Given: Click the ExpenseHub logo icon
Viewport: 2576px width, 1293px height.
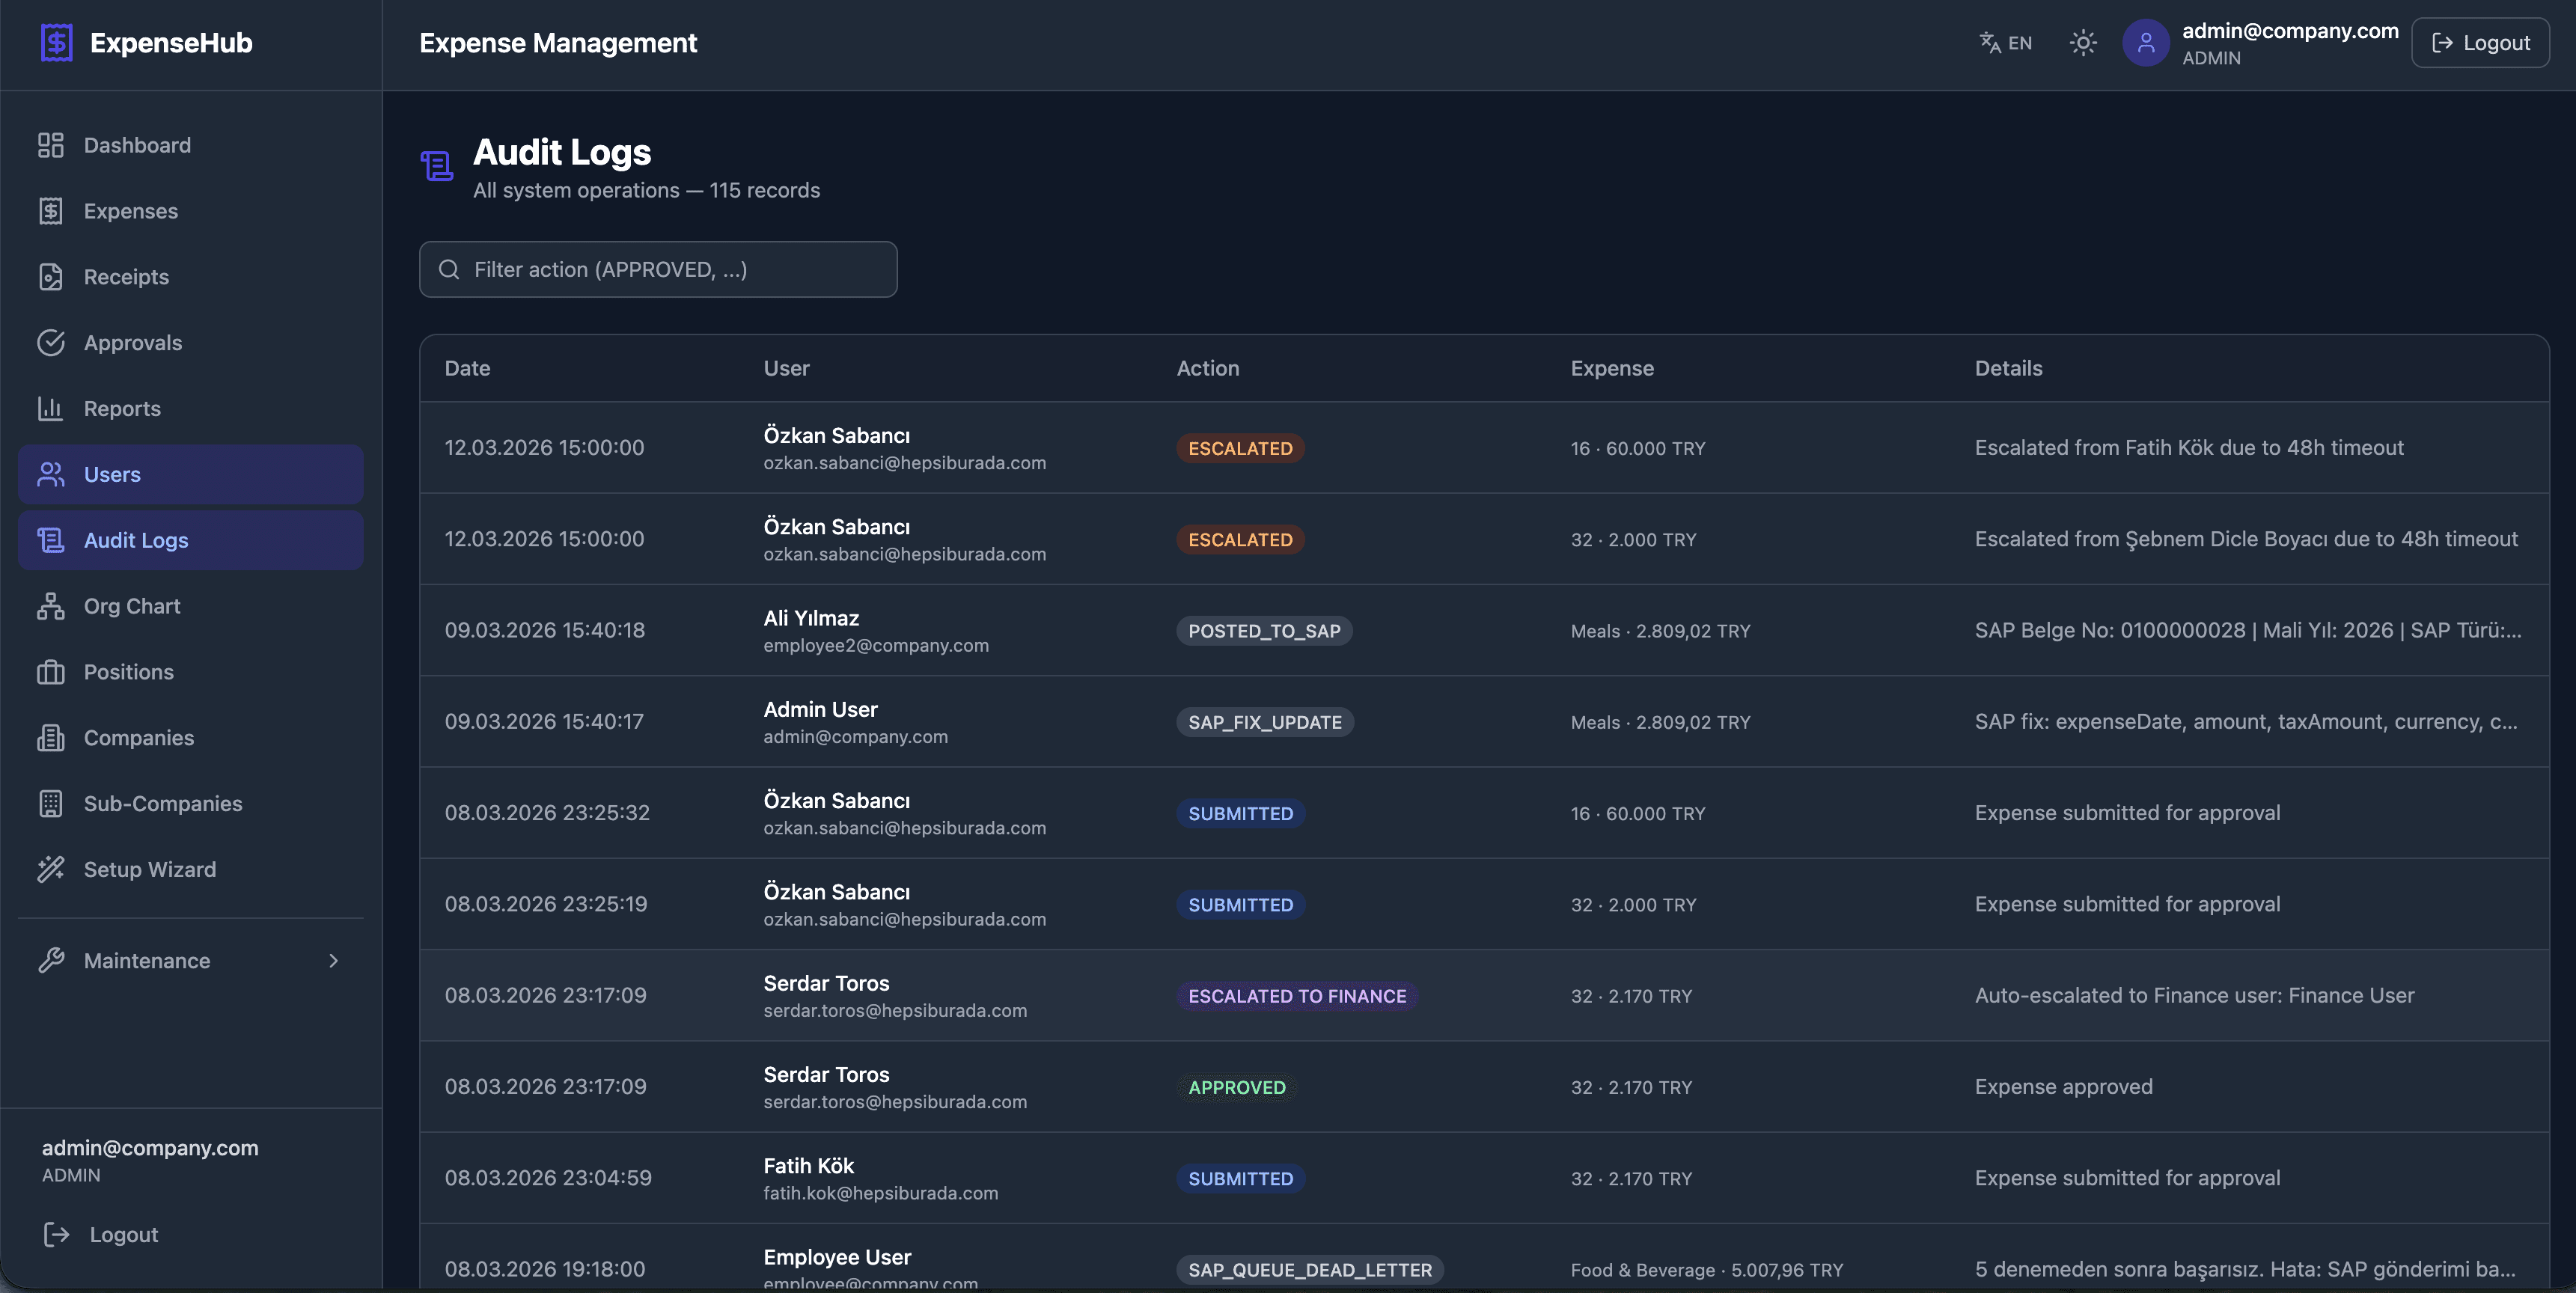Looking at the screenshot, I should coord(57,43).
